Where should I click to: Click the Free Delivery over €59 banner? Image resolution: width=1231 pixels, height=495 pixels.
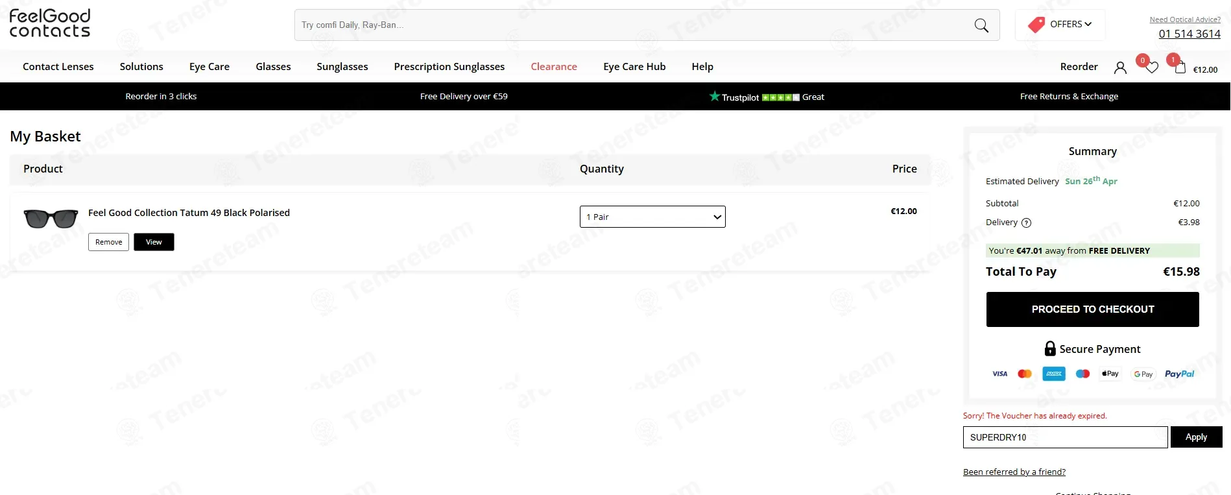(x=464, y=96)
